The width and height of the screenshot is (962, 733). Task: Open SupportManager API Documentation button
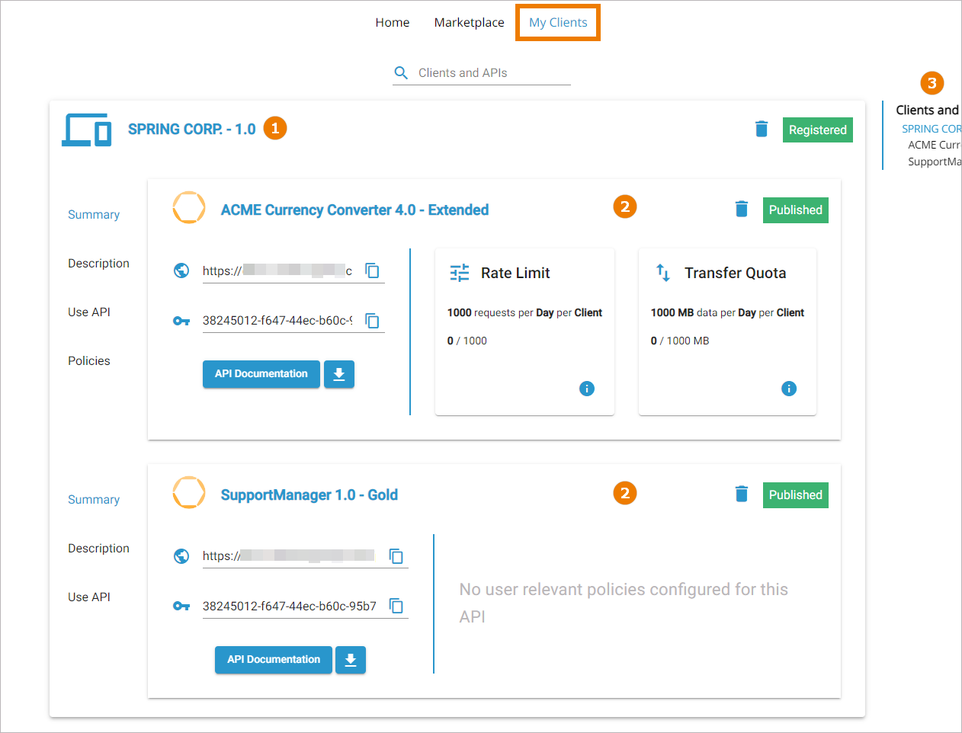273,660
